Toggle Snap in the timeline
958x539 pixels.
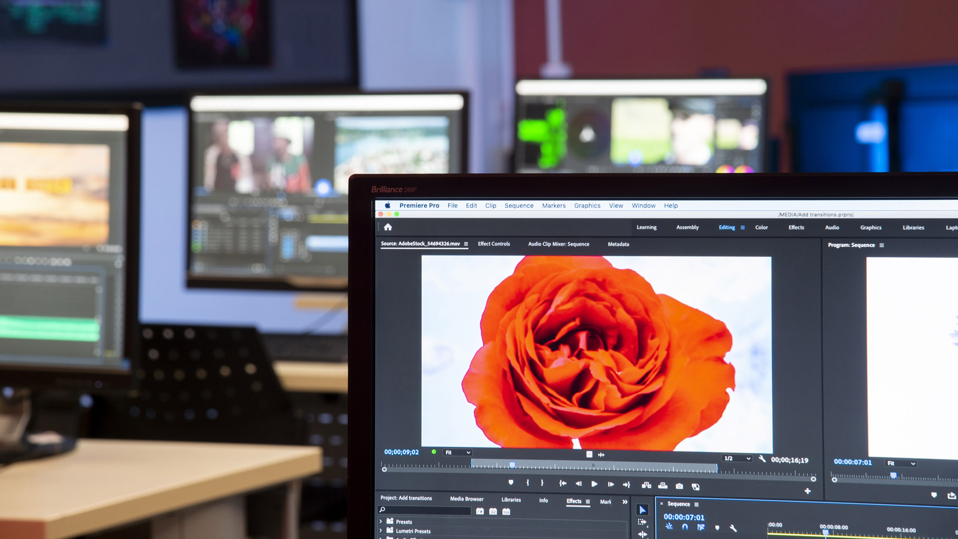(x=685, y=527)
